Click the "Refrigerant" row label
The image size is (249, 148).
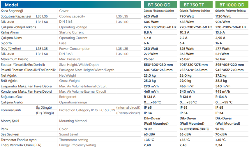click(68, 97)
